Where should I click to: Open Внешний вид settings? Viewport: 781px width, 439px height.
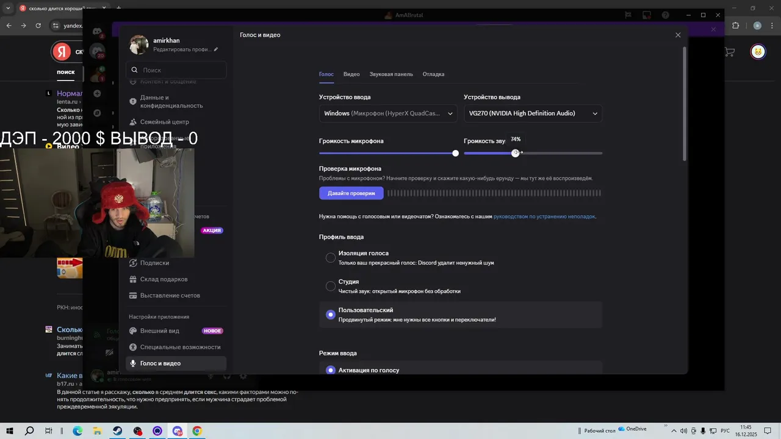(176, 331)
